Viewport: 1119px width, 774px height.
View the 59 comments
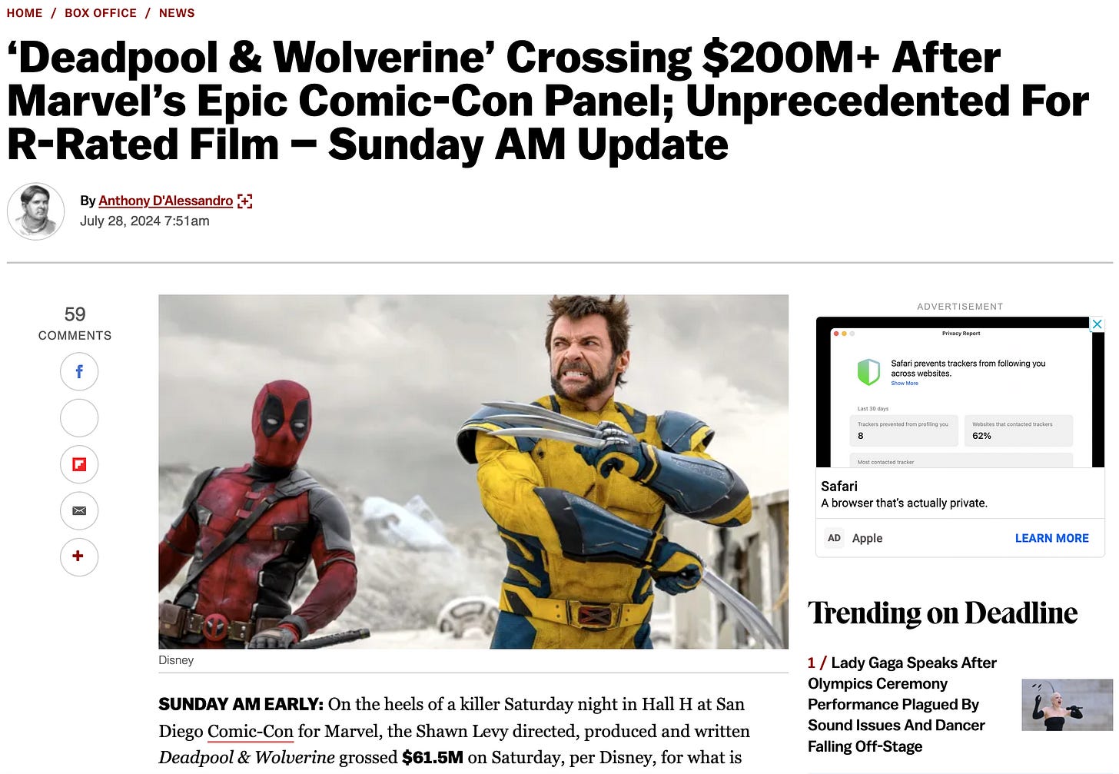tap(75, 323)
